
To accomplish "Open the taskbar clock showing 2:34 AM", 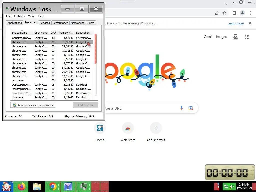I will [244, 186].
